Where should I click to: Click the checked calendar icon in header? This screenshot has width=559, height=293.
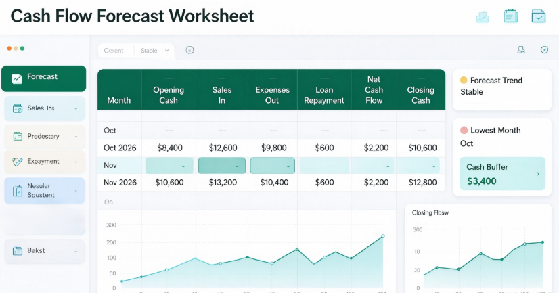point(538,16)
